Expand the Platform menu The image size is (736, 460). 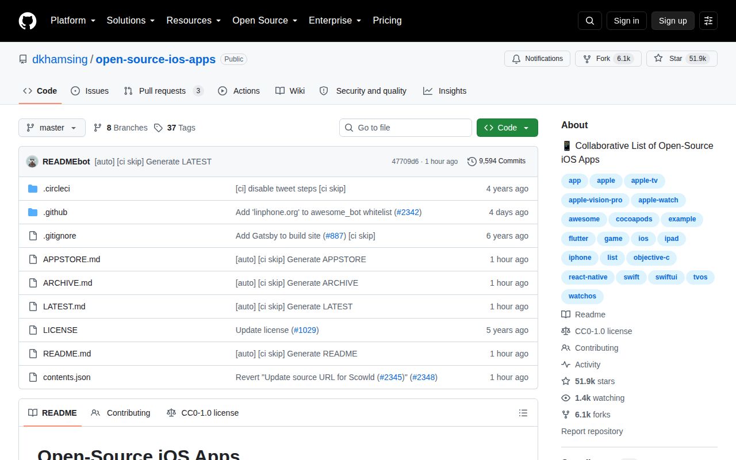pos(72,21)
